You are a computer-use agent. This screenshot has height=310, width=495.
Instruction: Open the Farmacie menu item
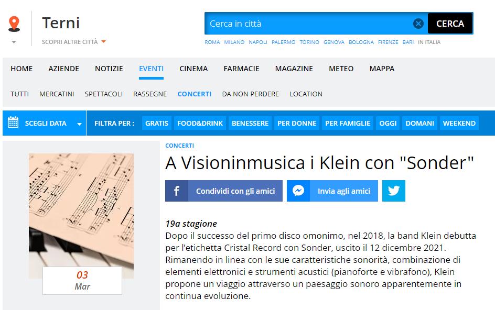point(242,69)
